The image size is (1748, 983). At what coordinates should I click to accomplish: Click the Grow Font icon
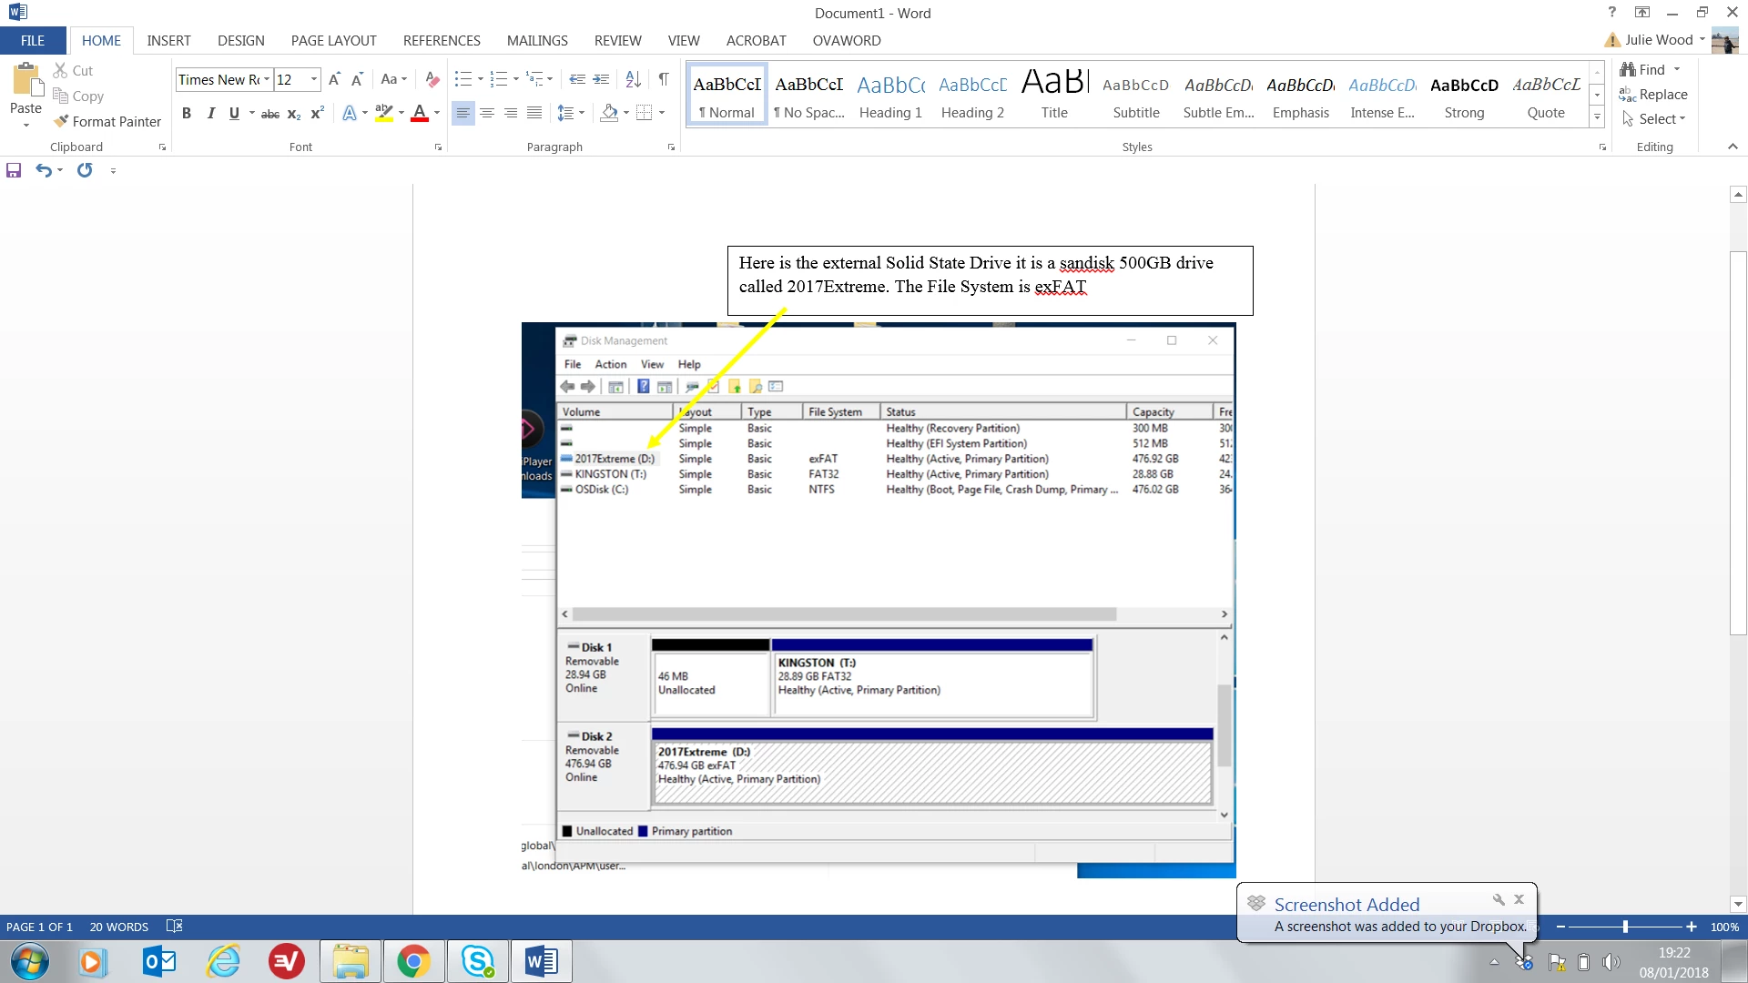click(334, 79)
